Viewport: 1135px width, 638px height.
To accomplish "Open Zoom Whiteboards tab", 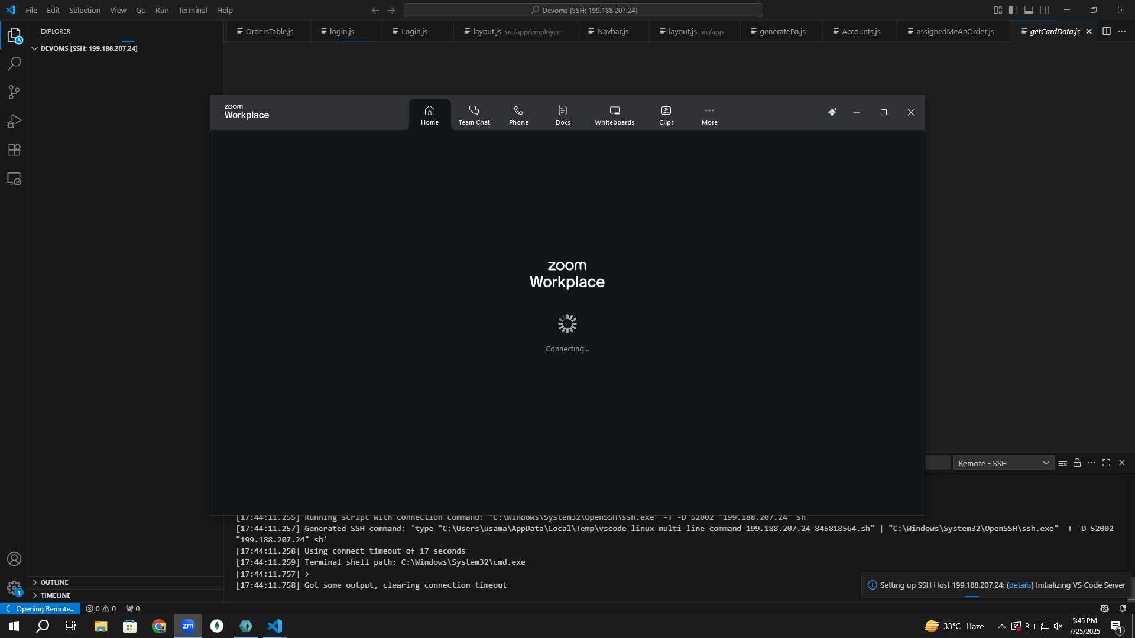I will point(614,115).
